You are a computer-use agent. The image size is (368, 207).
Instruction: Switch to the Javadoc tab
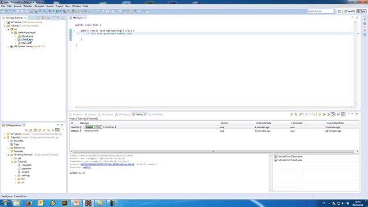coord(90,114)
